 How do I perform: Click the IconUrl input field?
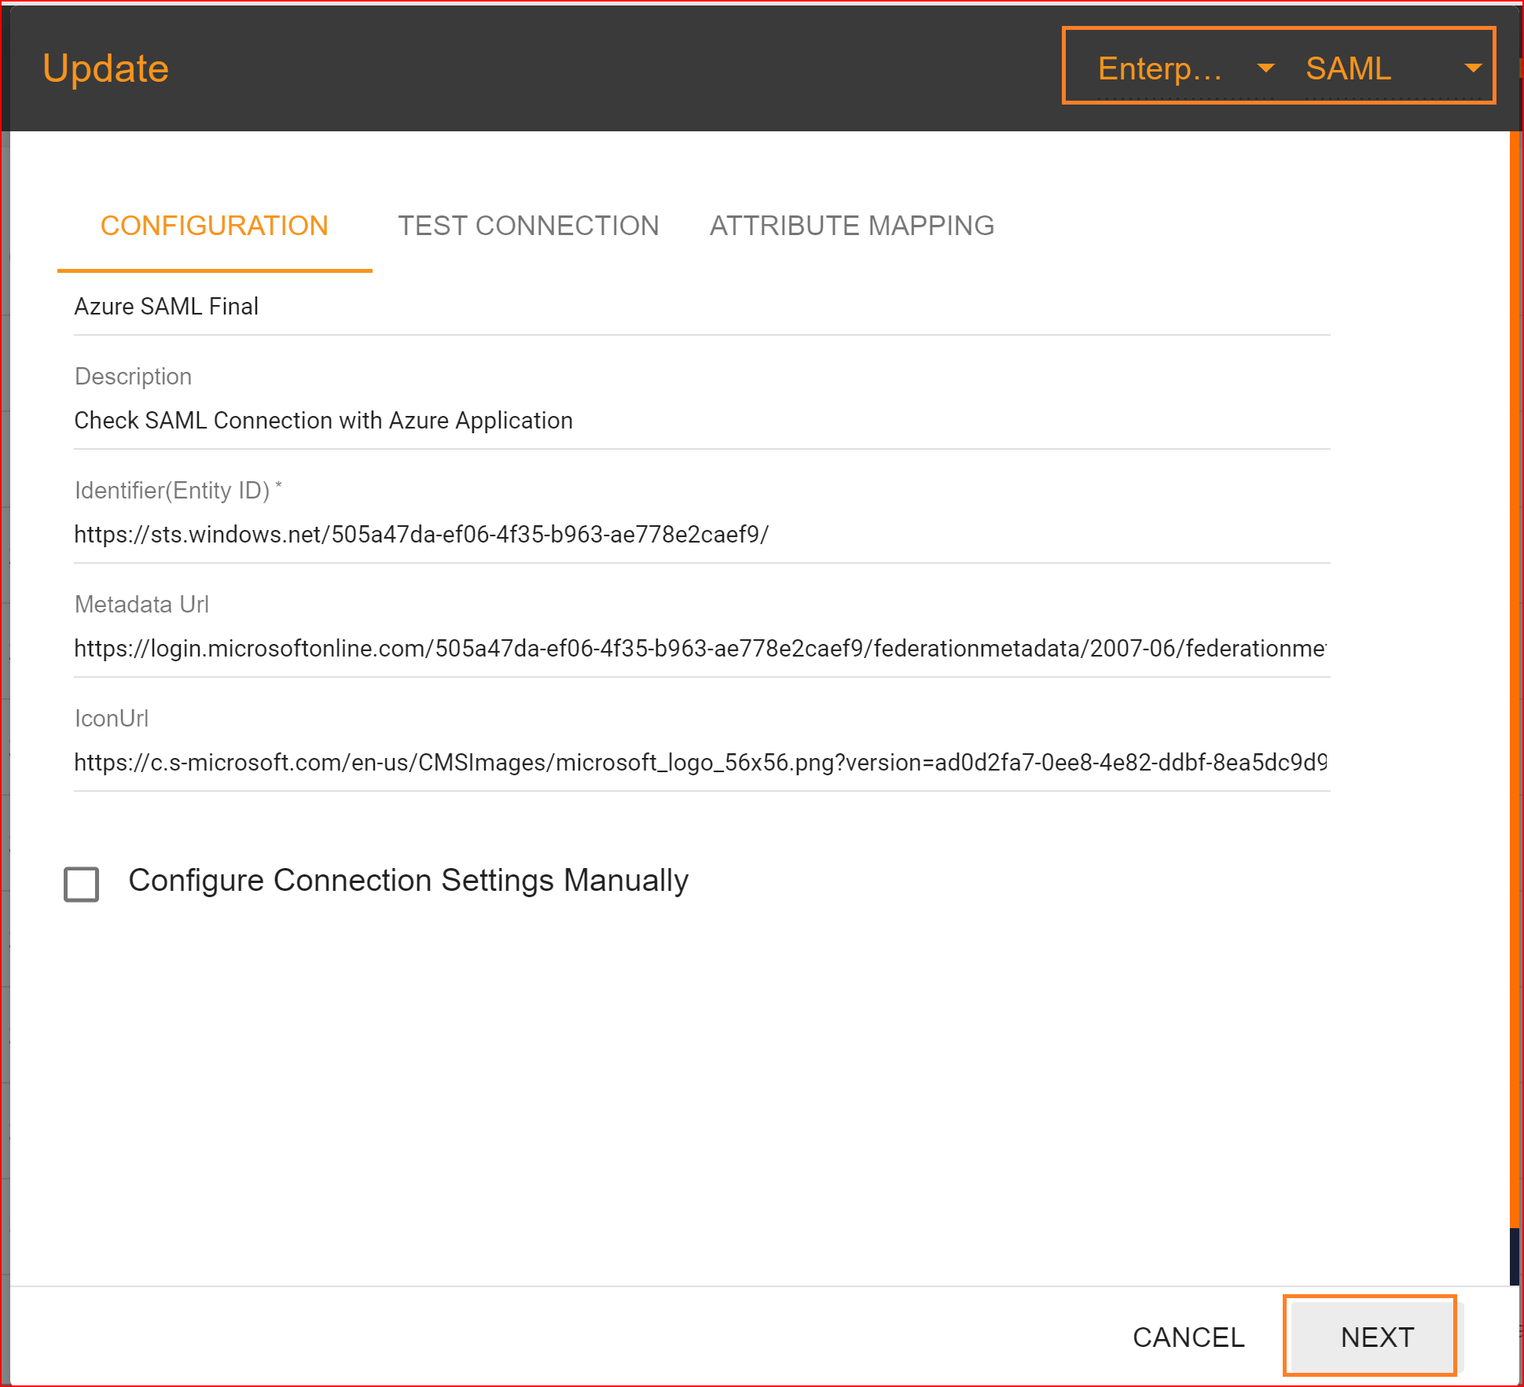(702, 763)
